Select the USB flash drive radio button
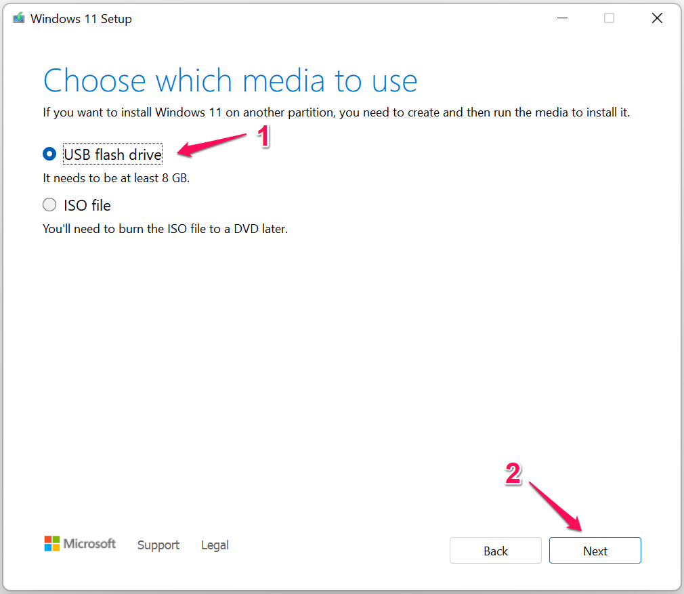This screenshot has width=684, height=594. click(x=49, y=154)
